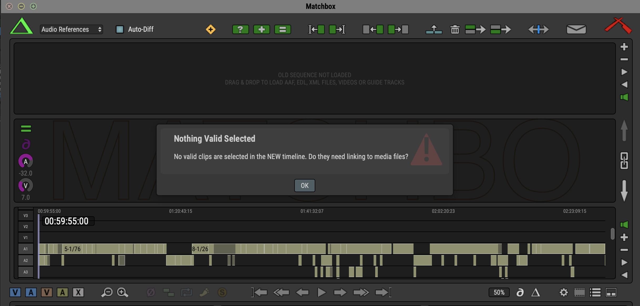Image resolution: width=640 pixels, height=306 pixels.
Task: Toggle the olive A audio track button
Action: tap(63, 292)
